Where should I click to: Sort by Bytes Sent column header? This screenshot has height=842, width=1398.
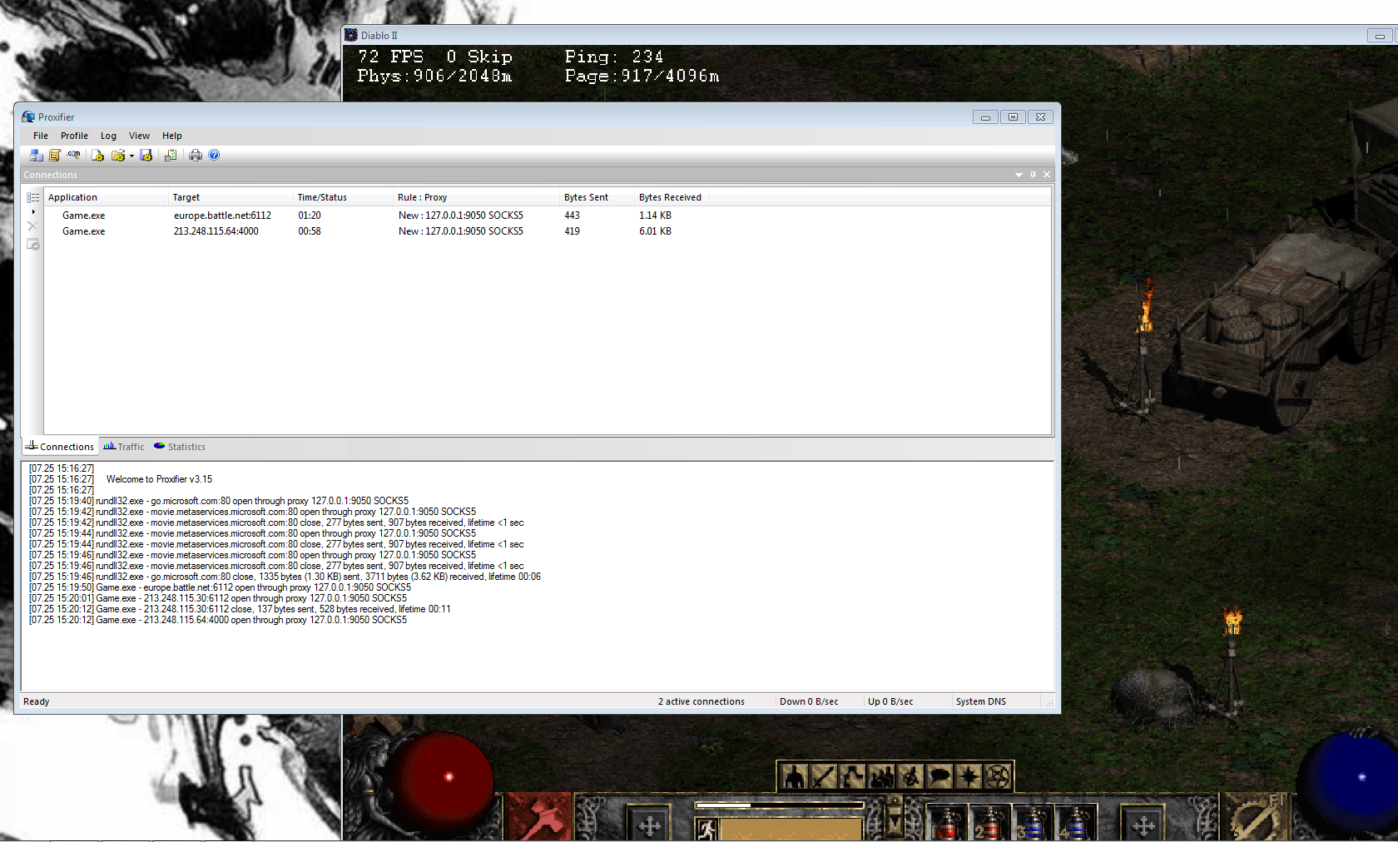[x=597, y=197]
